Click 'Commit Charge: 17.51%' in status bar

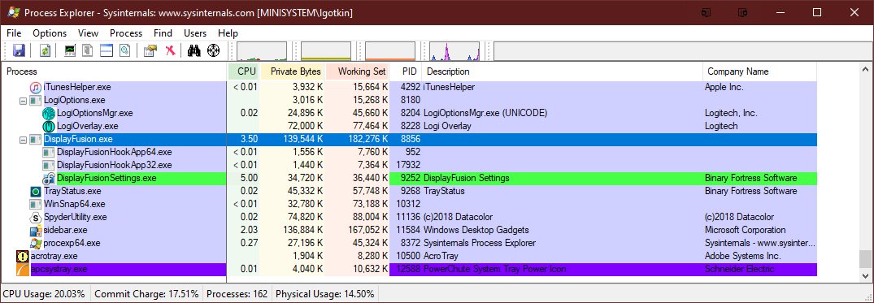tap(146, 293)
